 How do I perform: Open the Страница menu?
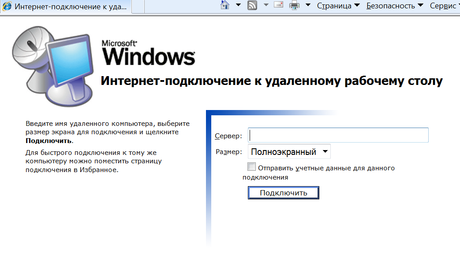[338, 6]
